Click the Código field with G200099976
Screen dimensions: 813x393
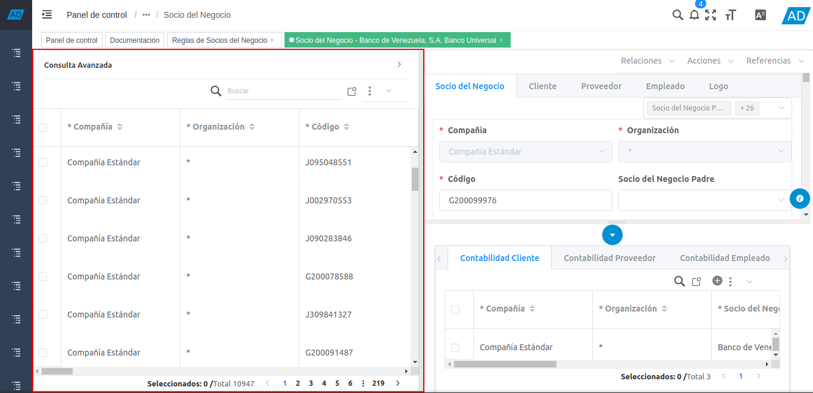[x=526, y=200]
